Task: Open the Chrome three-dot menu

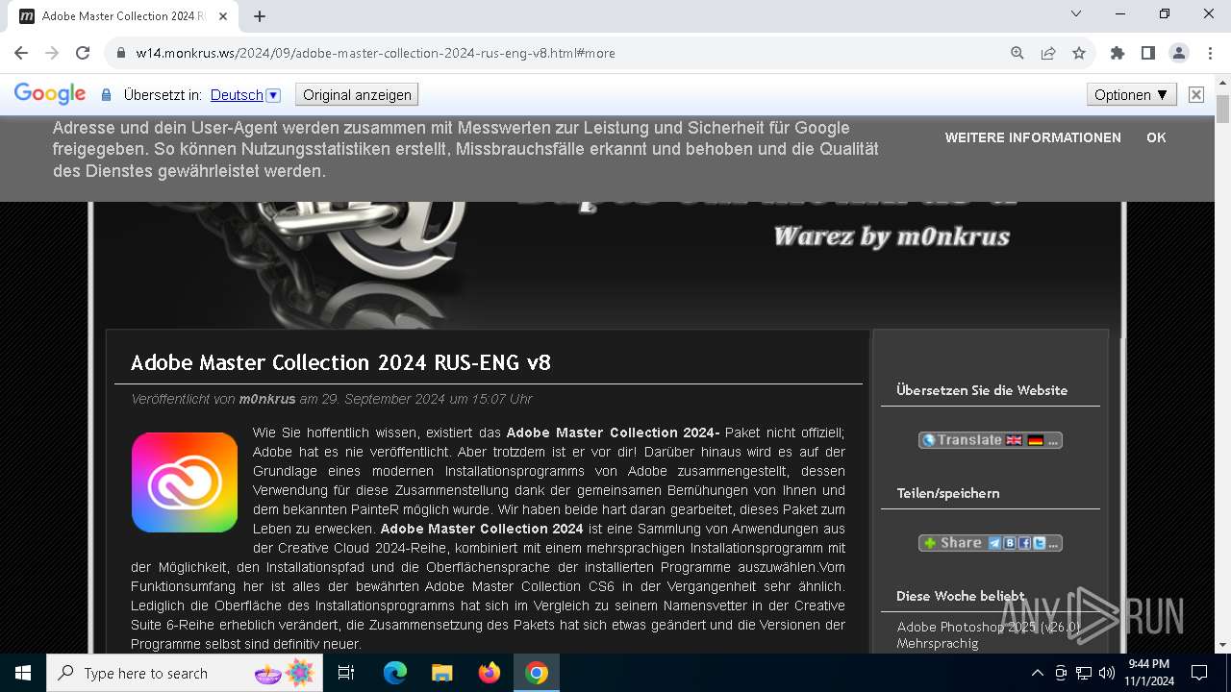Action: tap(1210, 53)
